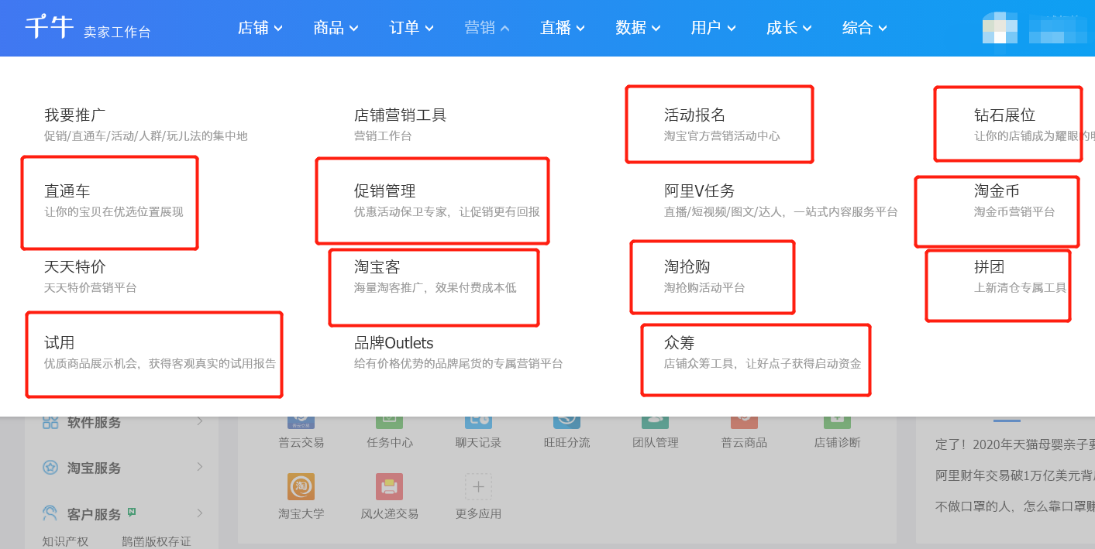The image size is (1095, 549).
Task: Click 更多应用 plus icon
Action: [x=478, y=486]
